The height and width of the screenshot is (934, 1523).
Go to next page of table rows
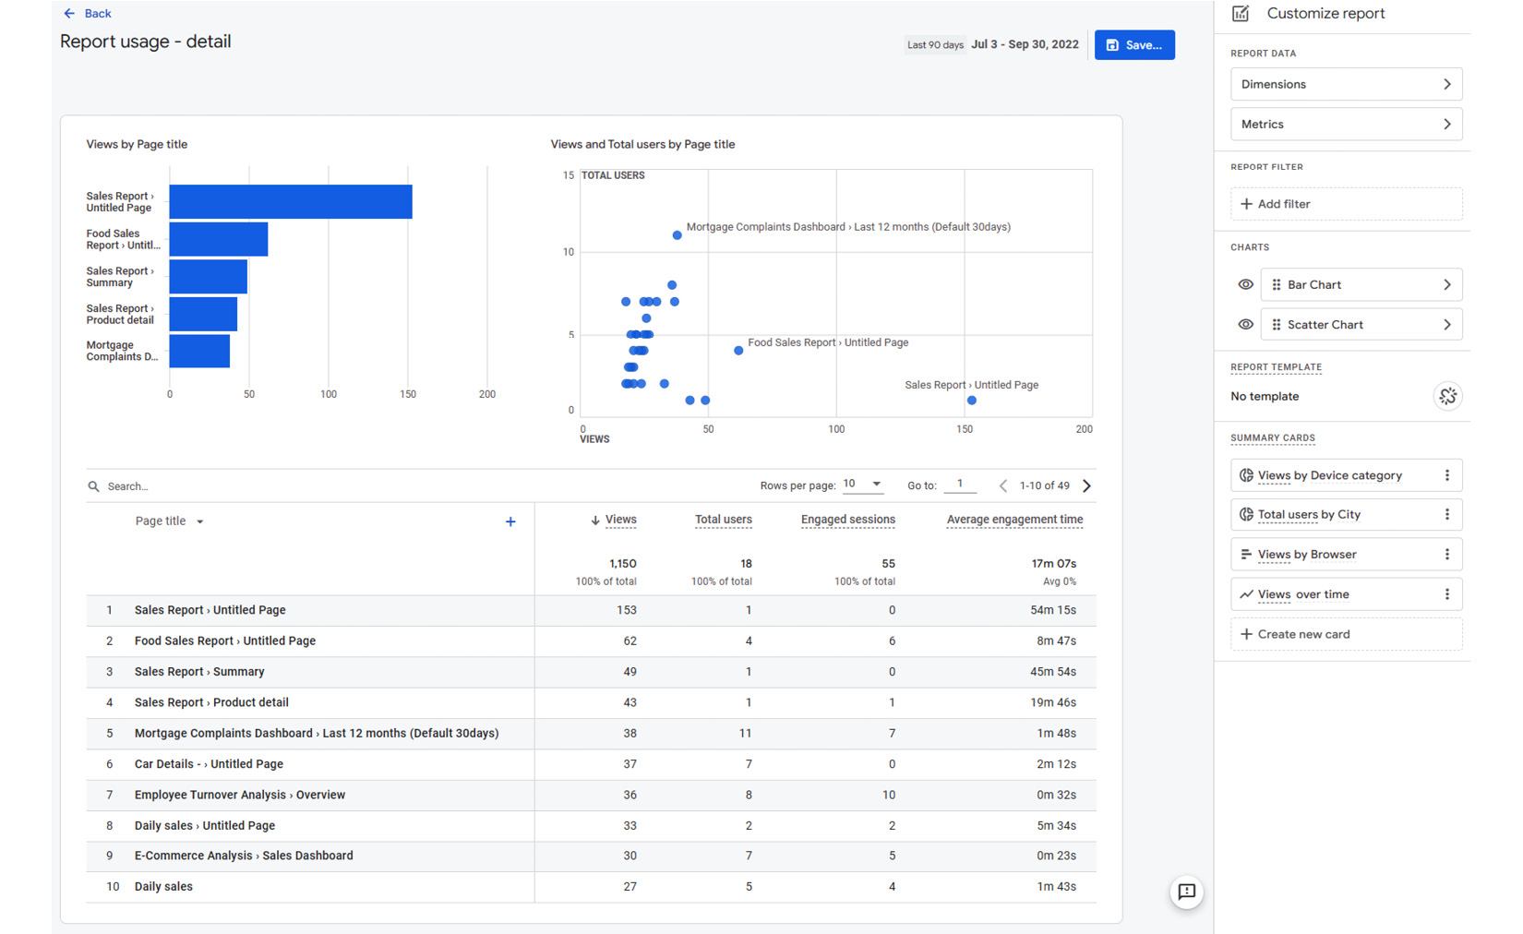1086,485
